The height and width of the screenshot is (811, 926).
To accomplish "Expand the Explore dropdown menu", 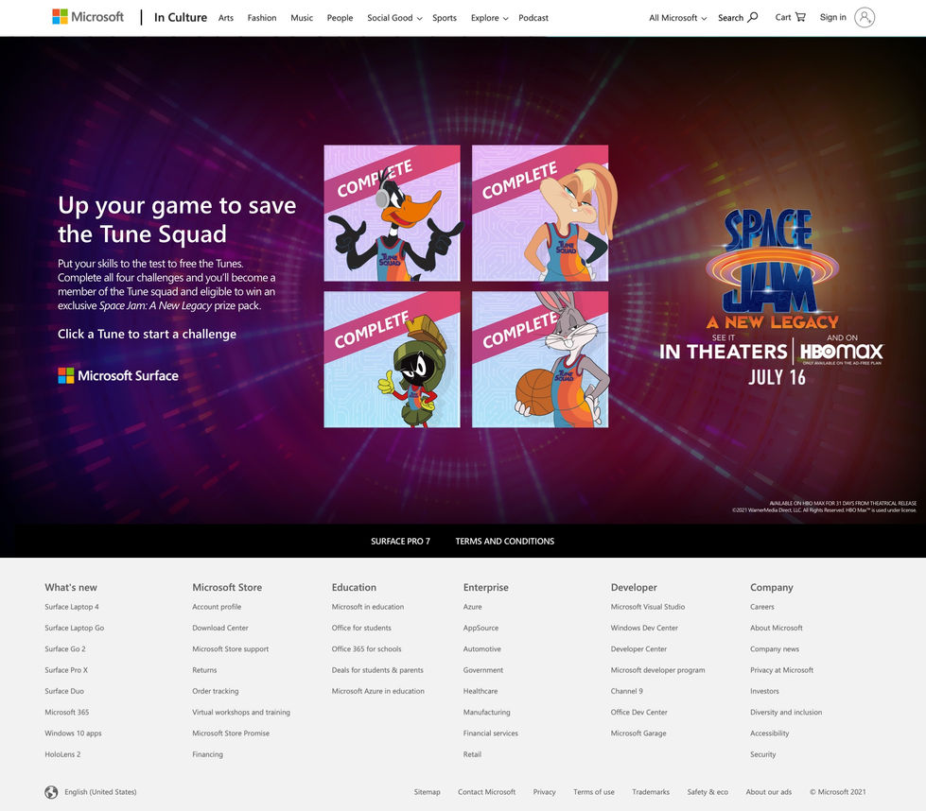I will [490, 18].
